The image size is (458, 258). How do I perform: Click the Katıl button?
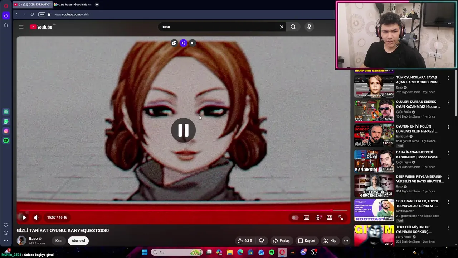coord(59,241)
